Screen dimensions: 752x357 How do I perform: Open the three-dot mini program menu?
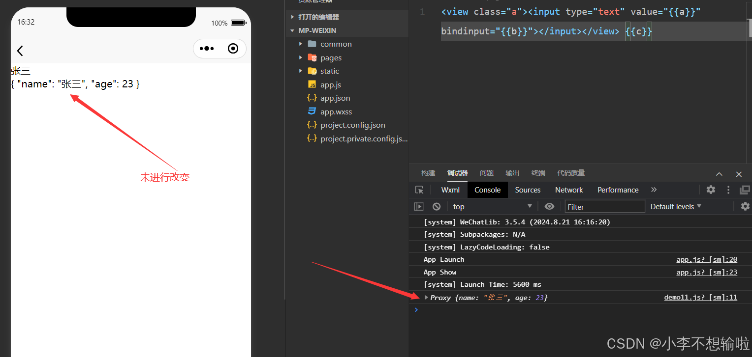tap(207, 49)
